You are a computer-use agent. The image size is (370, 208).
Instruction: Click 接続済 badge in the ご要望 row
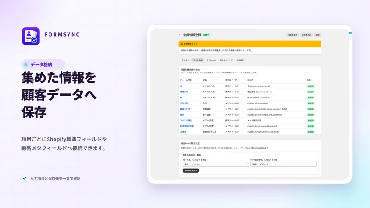(x=310, y=132)
